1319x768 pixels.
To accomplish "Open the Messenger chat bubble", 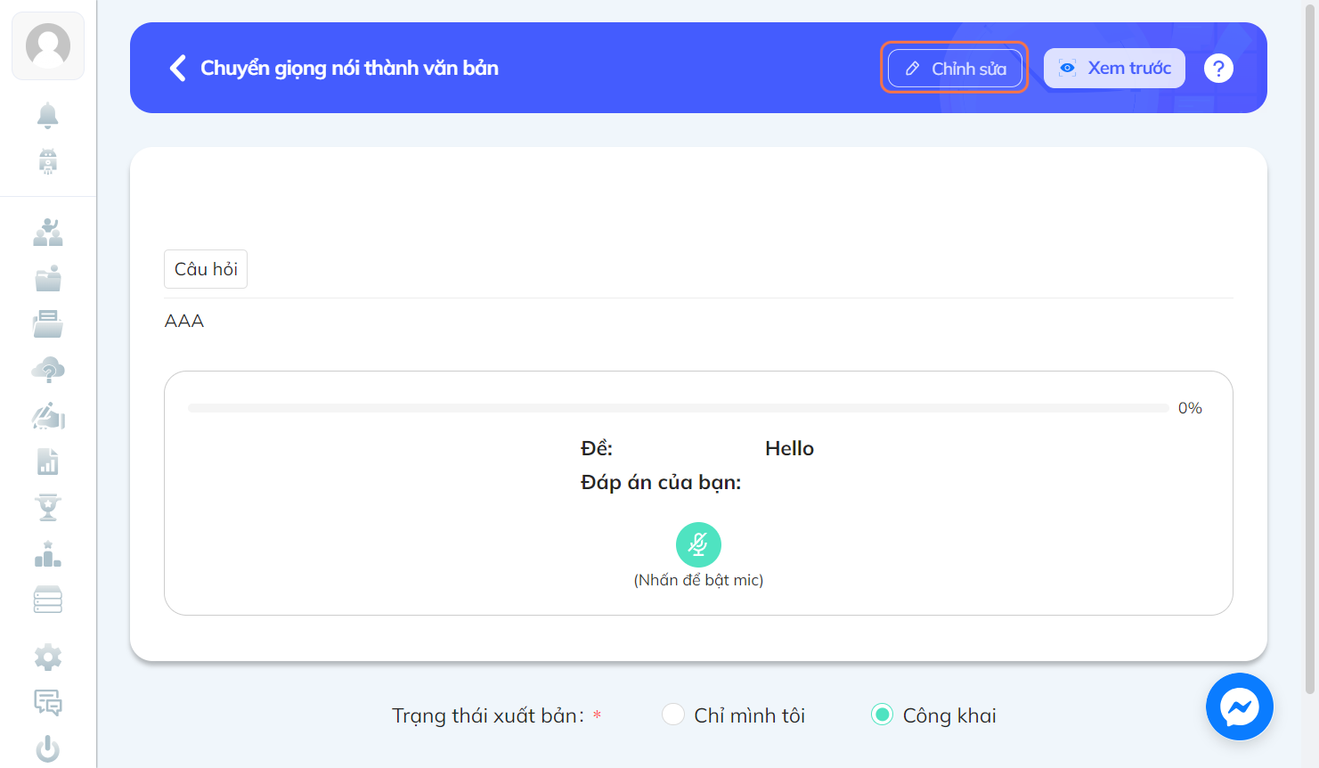I will (x=1239, y=707).
